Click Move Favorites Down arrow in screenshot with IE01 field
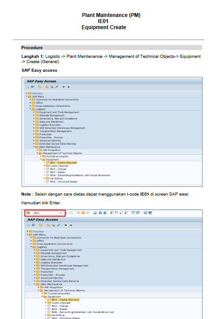Viewport: 217px width, 319px height. (x=66, y=225)
